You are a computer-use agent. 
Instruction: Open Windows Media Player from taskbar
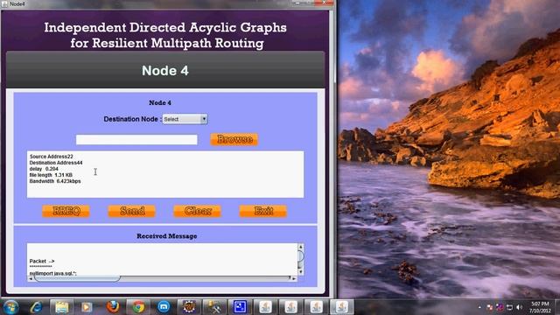pyautogui.click(x=87, y=307)
